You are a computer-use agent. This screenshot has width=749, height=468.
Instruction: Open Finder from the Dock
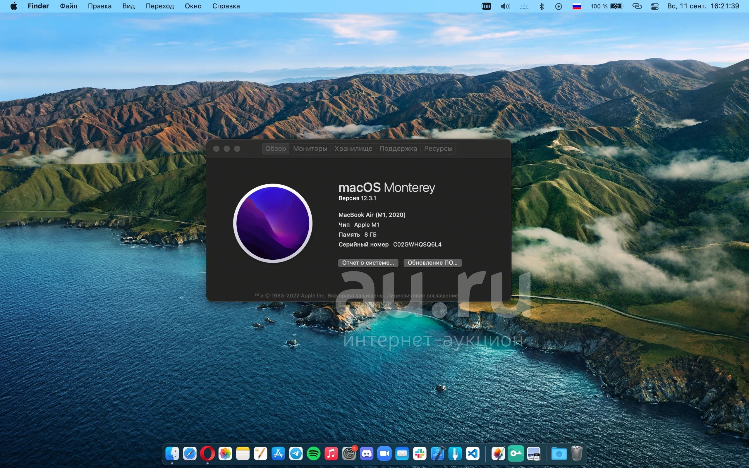tap(172, 454)
